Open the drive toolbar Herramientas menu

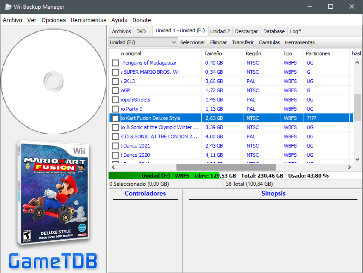click(300, 42)
